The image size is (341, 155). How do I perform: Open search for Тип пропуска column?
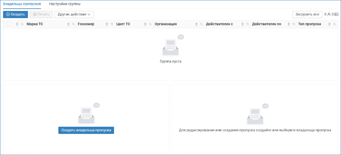334,24
